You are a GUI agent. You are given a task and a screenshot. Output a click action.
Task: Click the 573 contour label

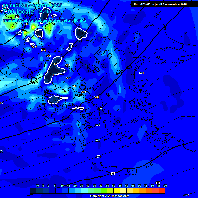[x=98, y=141]
